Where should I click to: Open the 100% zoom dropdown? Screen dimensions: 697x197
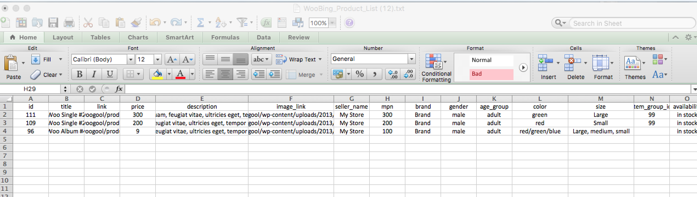(x=332, y=23)
